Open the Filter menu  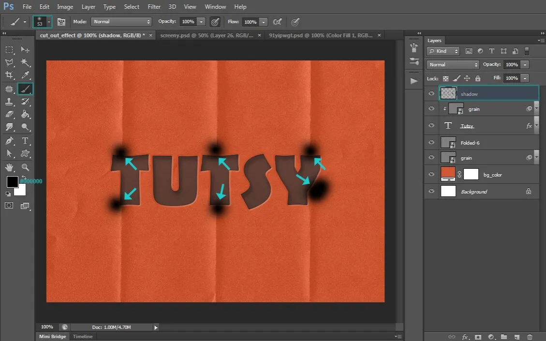pyautogui.click(x=154, y=7)
